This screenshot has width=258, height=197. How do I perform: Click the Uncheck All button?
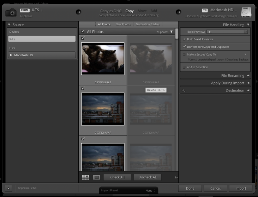click(x=148, y=177)
